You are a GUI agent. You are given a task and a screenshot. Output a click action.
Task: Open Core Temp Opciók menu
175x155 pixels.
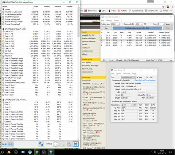(x=118, y=73)
